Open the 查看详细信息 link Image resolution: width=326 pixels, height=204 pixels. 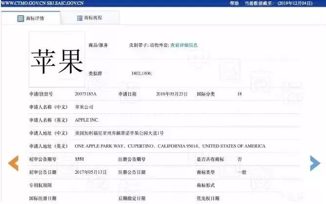coord(184,45)
